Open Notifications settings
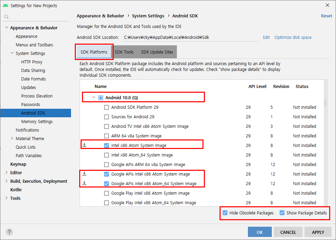336x240 pixels. 27,130
